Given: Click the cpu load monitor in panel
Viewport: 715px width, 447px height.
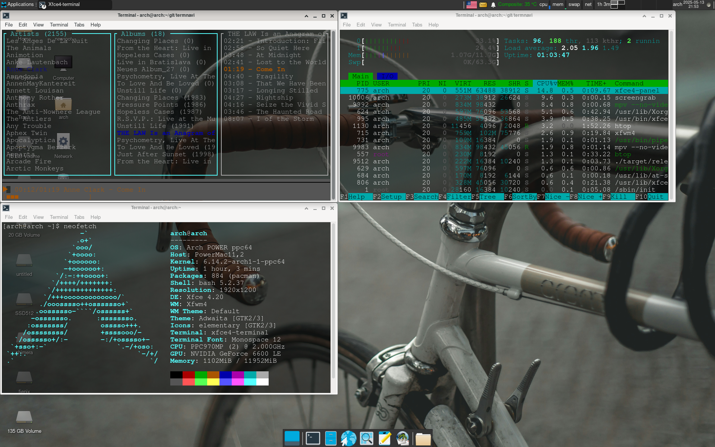Looking at the screenshot, I should [544, 4].
